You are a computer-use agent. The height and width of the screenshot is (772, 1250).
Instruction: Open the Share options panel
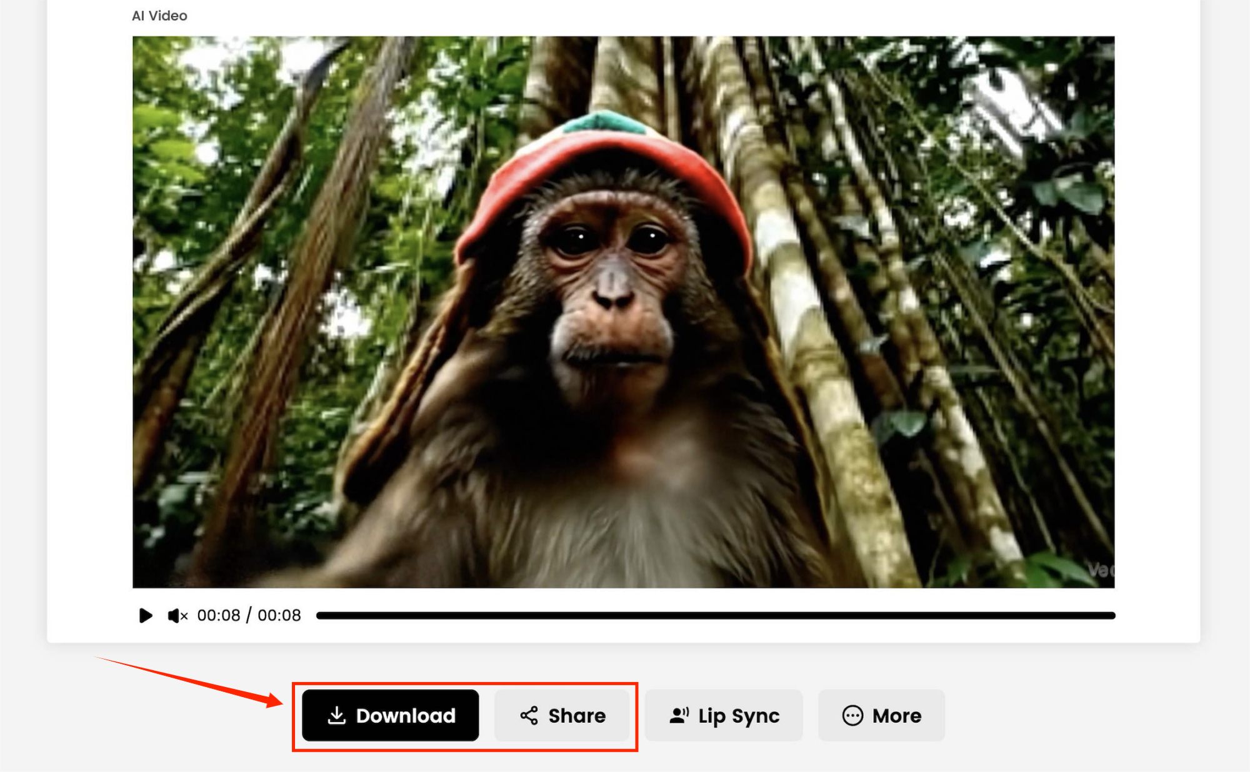point(562,716)
